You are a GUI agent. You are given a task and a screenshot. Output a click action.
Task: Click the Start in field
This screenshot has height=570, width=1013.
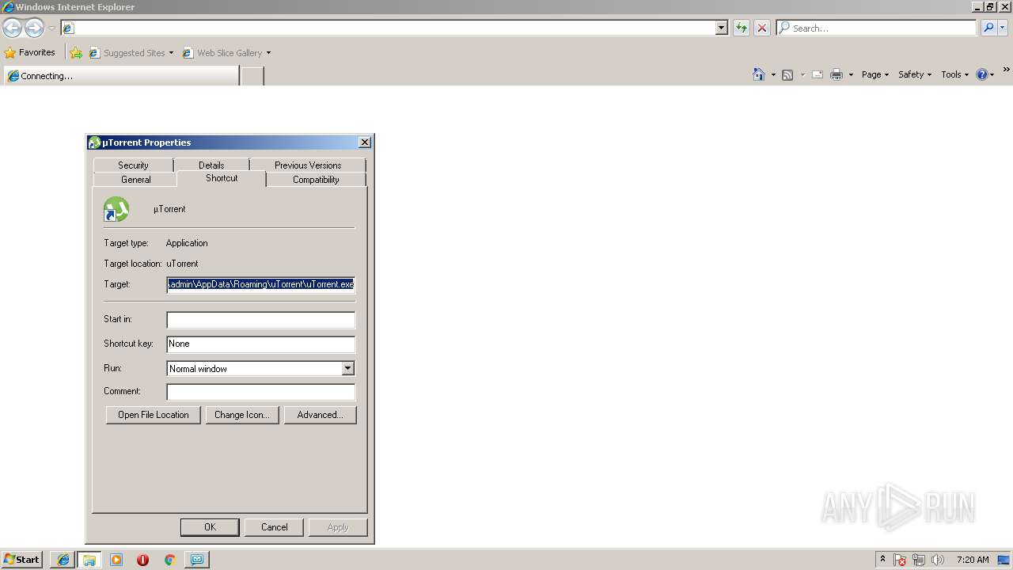coord(260,320)
